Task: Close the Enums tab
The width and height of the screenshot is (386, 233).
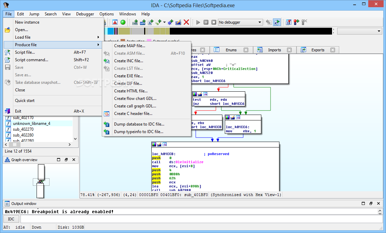Action: point(246,50)
